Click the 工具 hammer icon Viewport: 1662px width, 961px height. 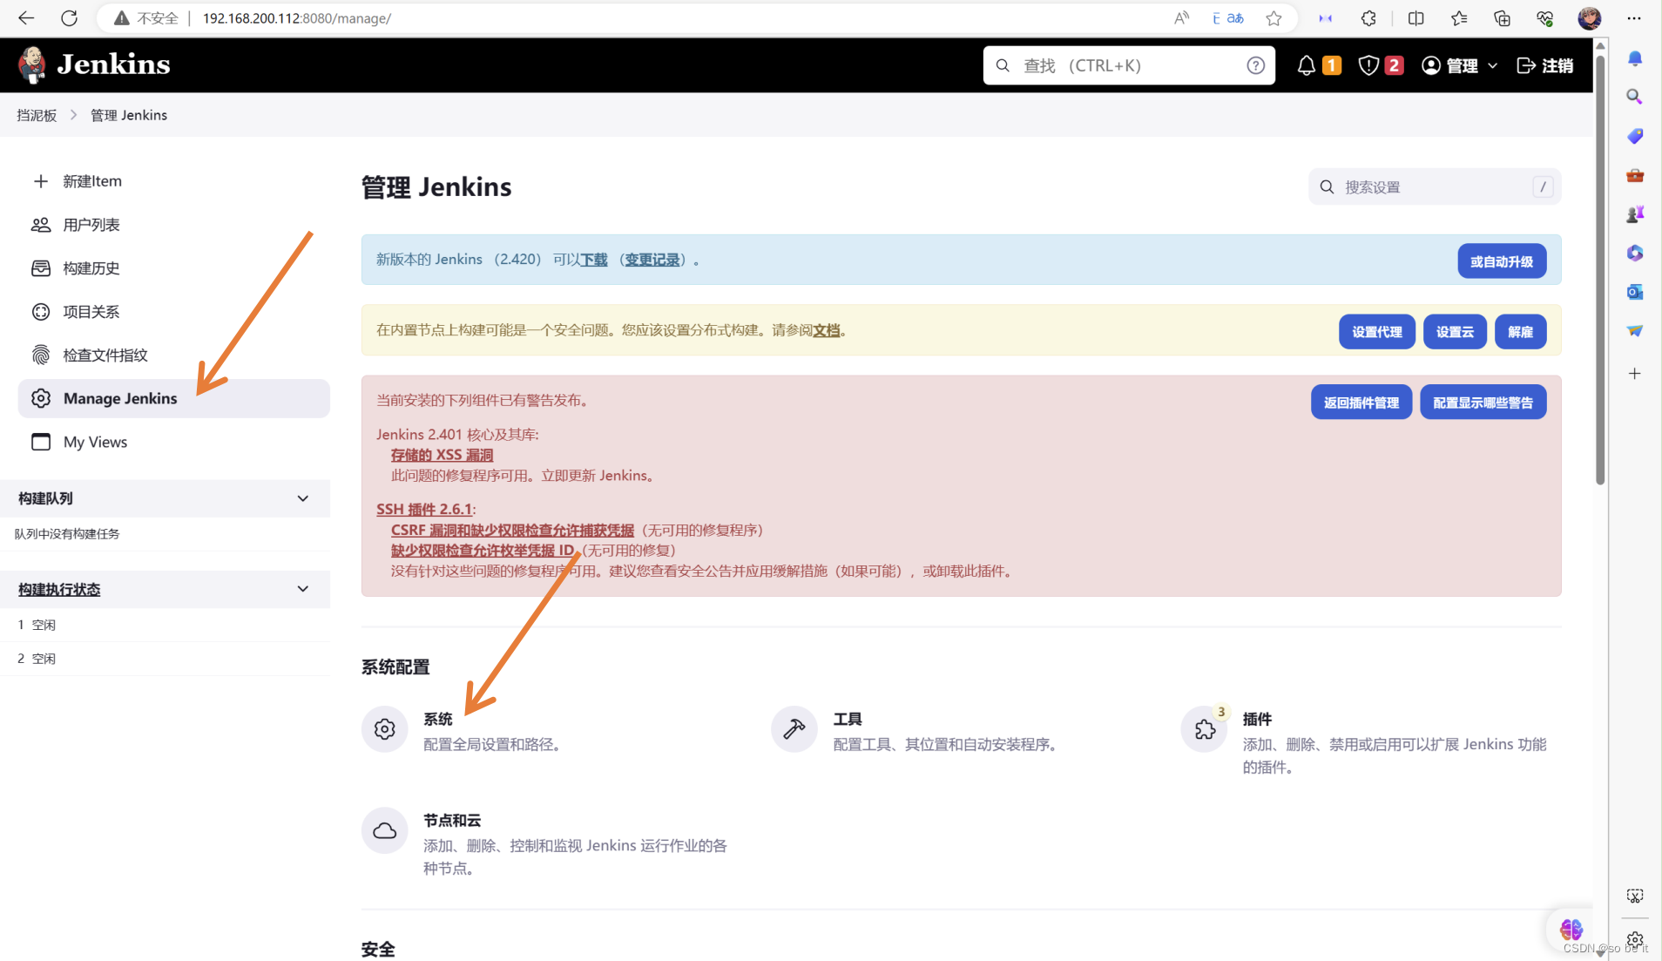click(794, 729)
